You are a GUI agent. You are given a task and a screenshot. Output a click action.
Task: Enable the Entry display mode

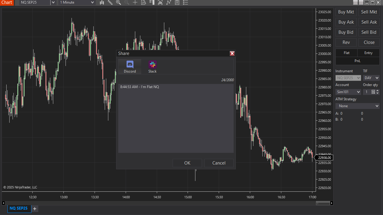point(368,53)
